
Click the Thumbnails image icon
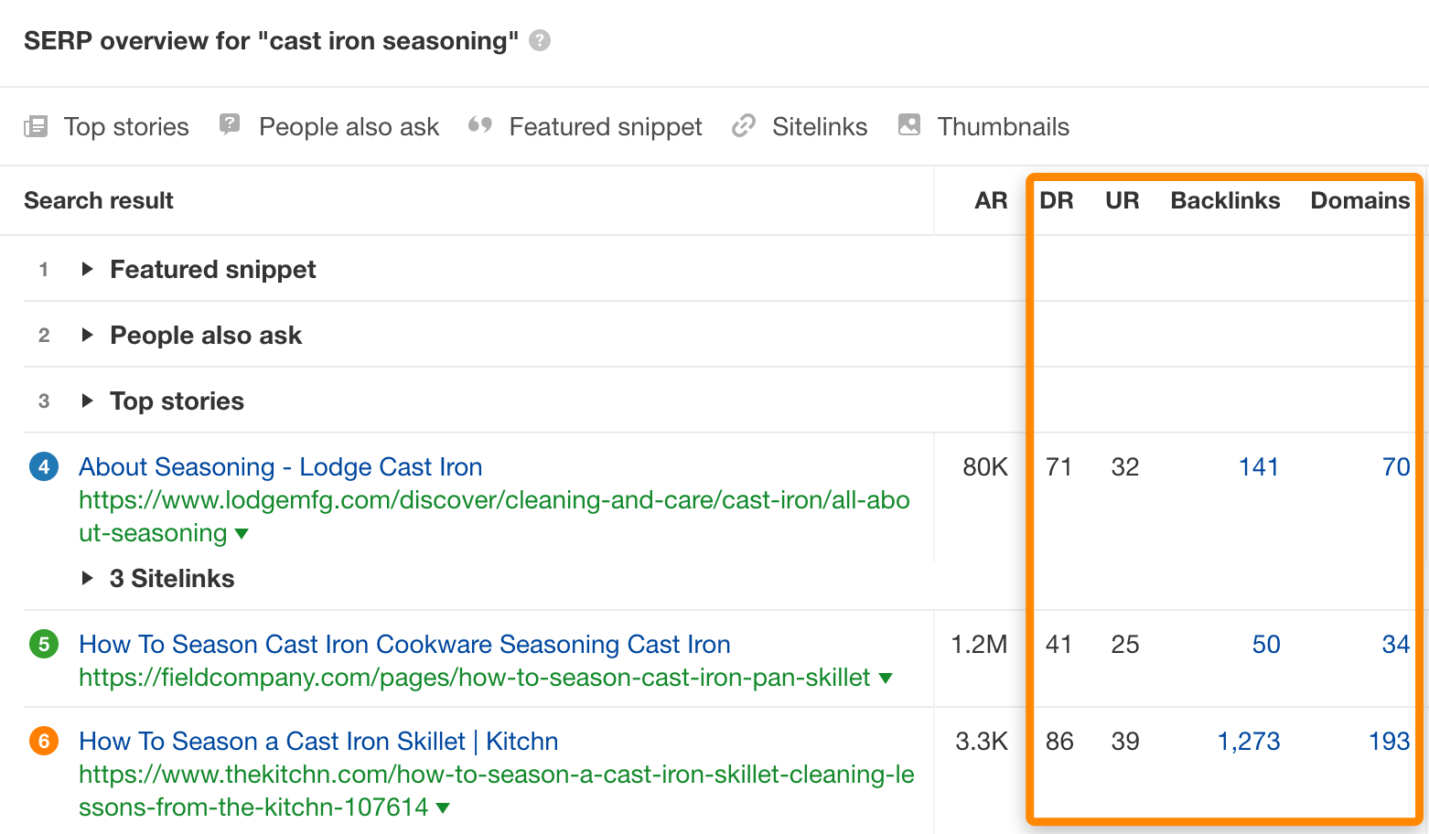(x=908, y=125)
